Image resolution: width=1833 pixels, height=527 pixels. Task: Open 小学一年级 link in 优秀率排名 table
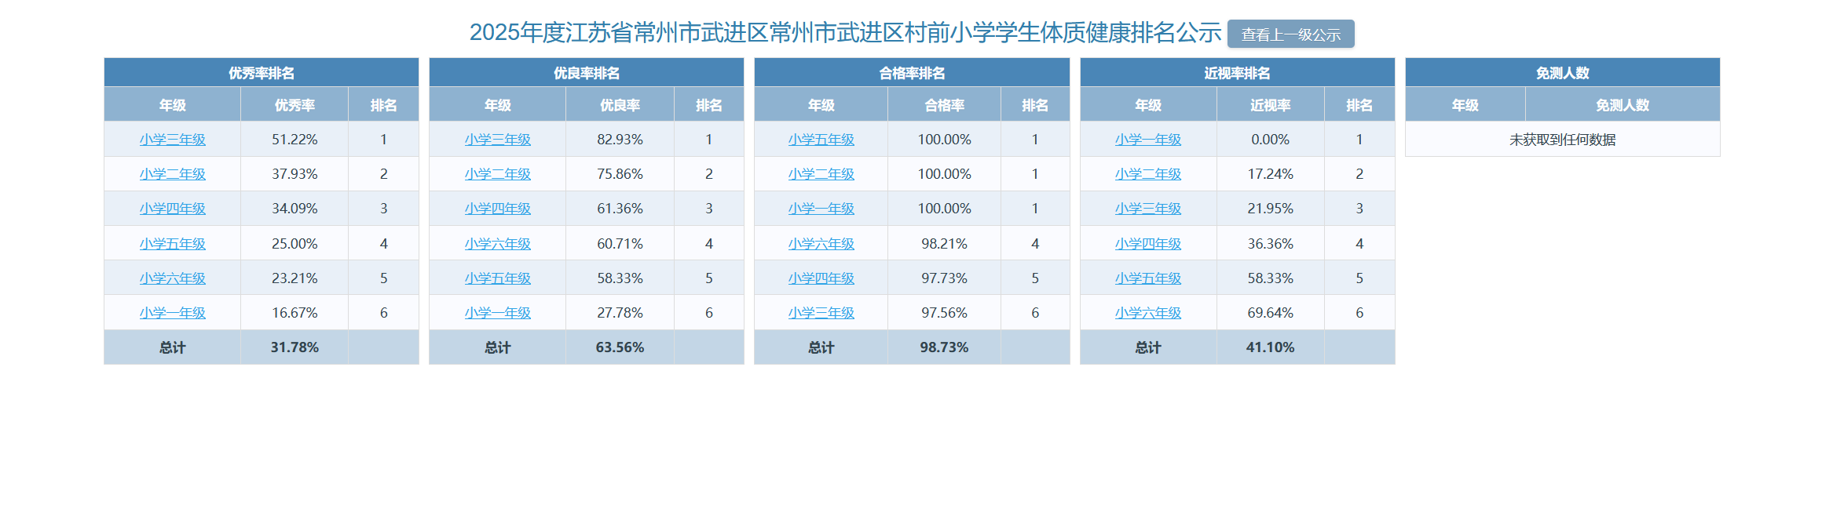coord(173,313)
